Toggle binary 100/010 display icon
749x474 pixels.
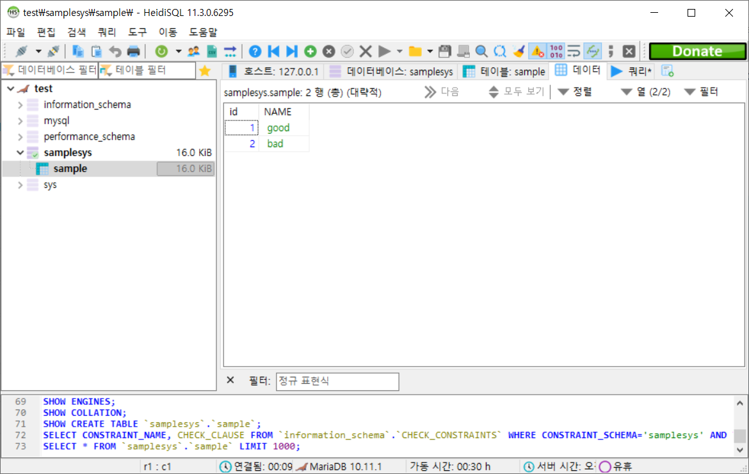[x=556, y=51]
